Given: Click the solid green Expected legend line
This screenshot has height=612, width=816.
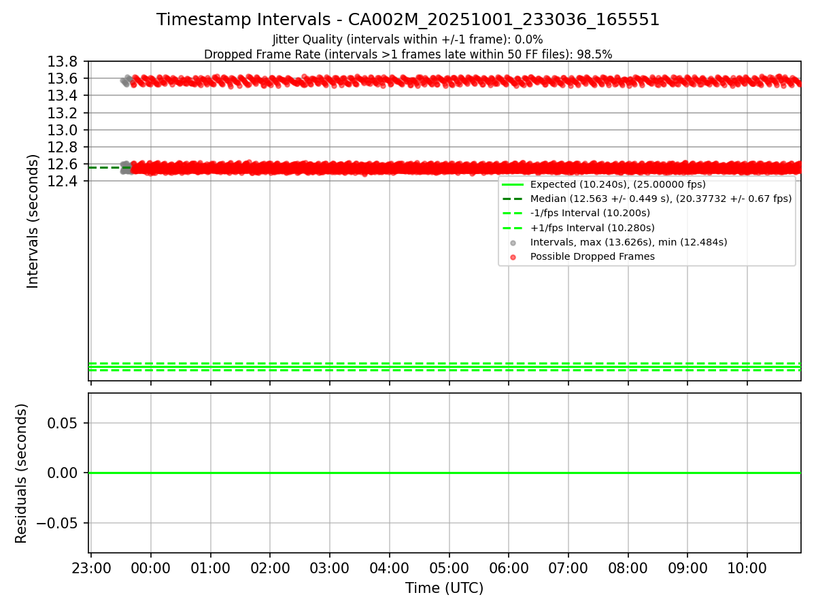Looking at the screenshot, I should [513, 184].
